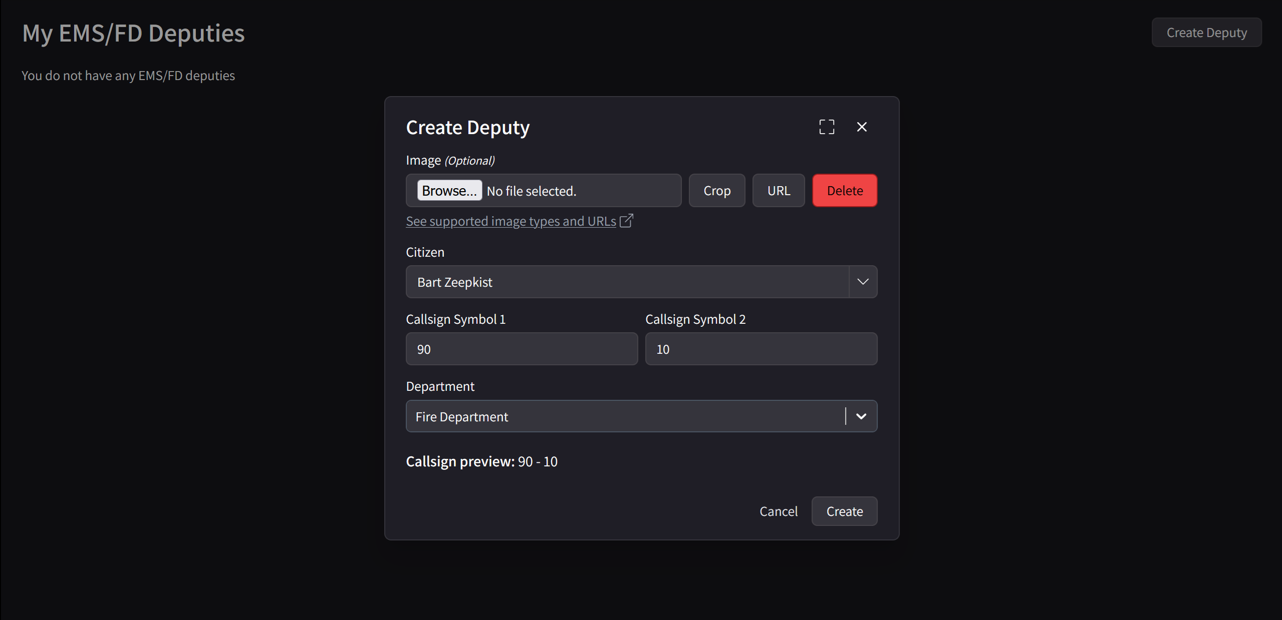Click the No file selected text area
Screen dimensions: 1282x620
[x=532, y=191]
